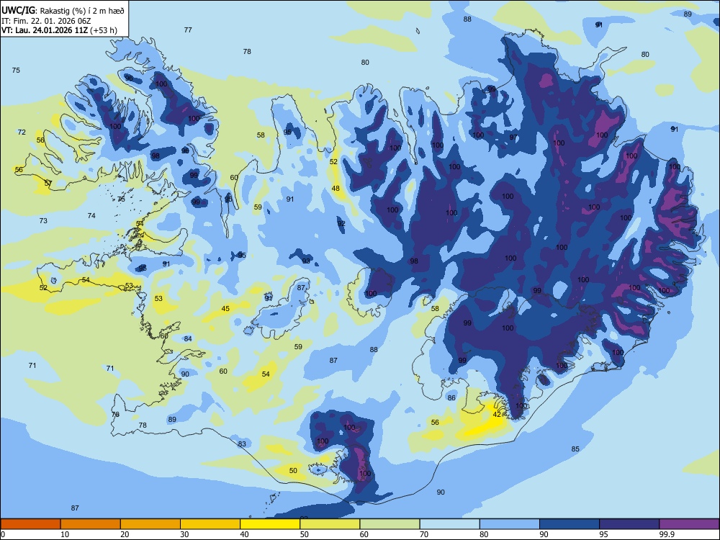
Task: Click the humidity value 74 on the map
Action: 91,216
